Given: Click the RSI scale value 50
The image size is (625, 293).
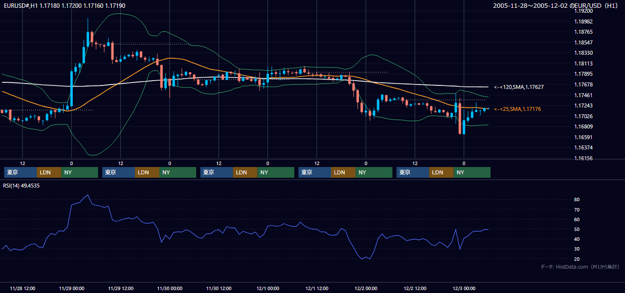Looking at the screenshot, I should 577,229.
